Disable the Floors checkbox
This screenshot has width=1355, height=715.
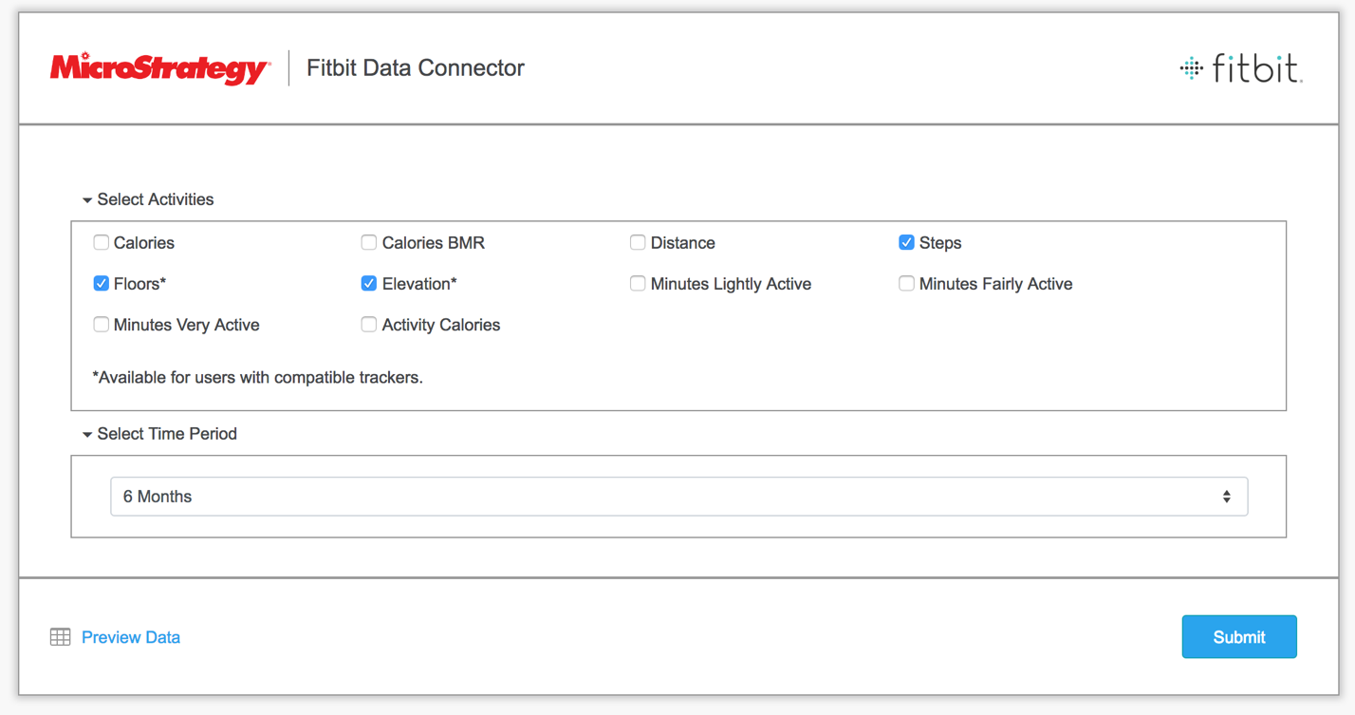coord(102,284)
